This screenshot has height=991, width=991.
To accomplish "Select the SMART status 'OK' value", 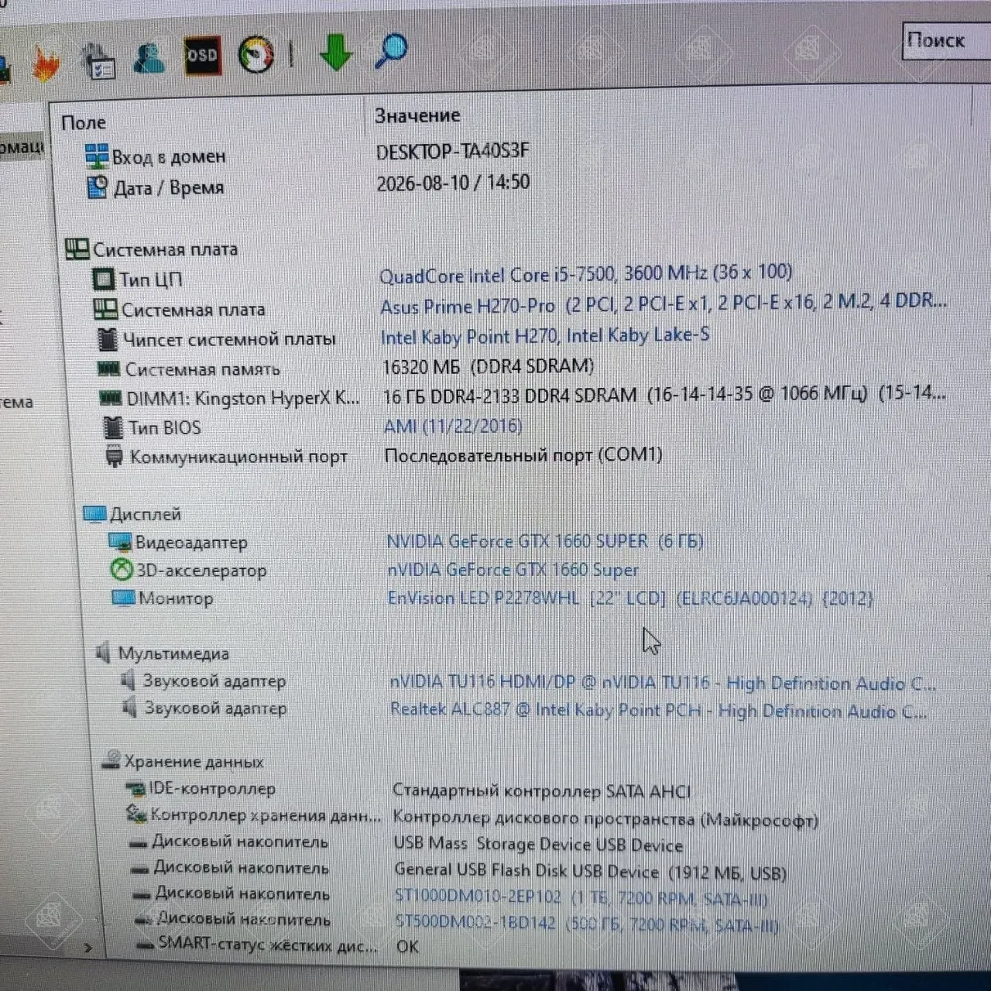I will 407,946.
